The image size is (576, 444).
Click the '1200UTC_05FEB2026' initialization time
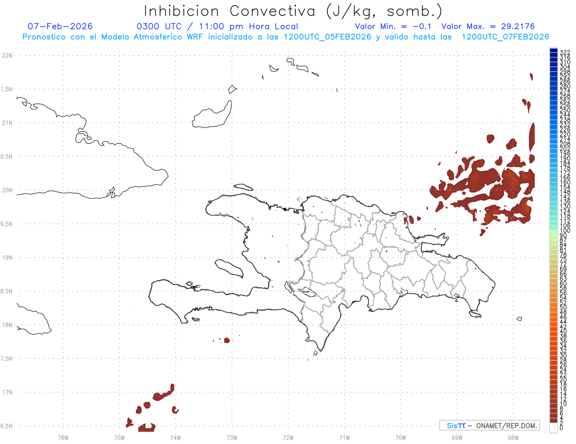[328, 37]
